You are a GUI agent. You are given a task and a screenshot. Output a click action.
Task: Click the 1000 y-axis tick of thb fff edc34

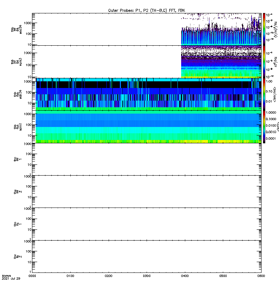tap(28, 23)
